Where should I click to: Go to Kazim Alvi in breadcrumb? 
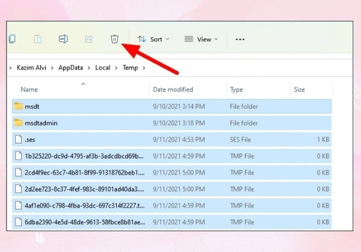[31, 67]
